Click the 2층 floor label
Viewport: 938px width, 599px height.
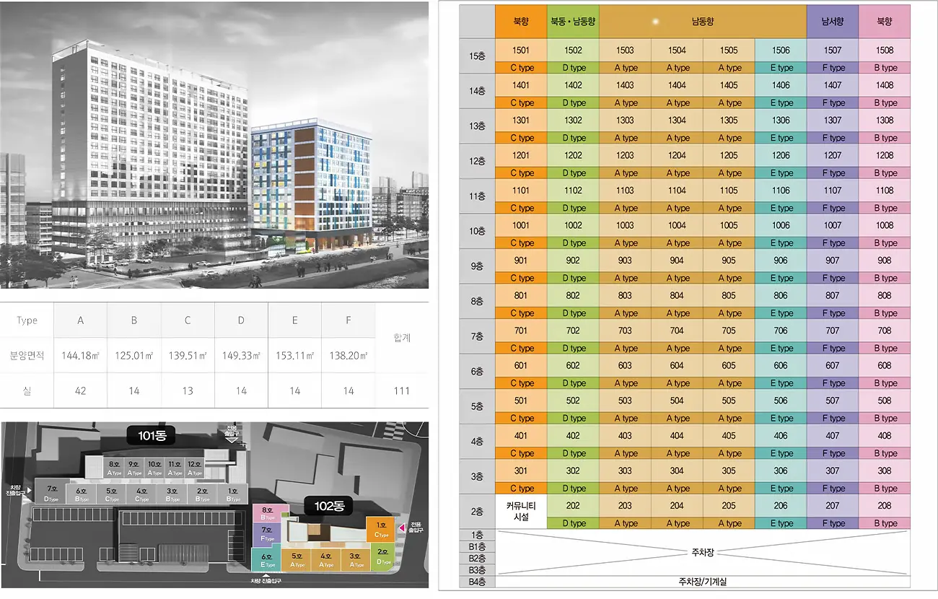click(477, 511)
